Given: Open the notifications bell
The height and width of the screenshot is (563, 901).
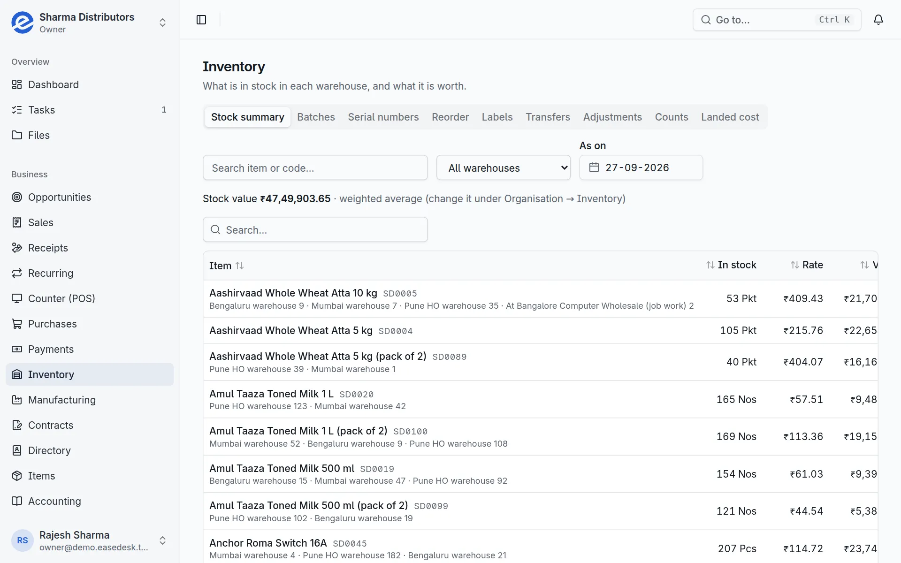Looking at the screenshot, I should pyautogui.click(x=878, y=20).
